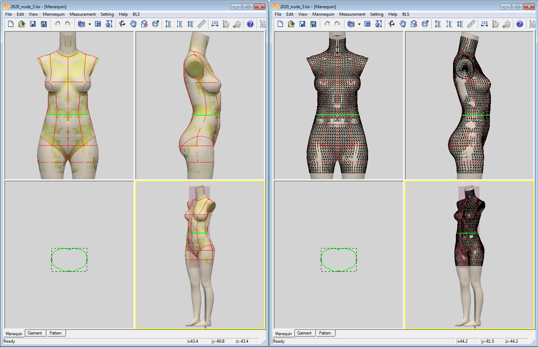The width and height of the screenshot is (538, 347).
Task: Open the BLS menu in left window
Action: (x=136, y=14)
